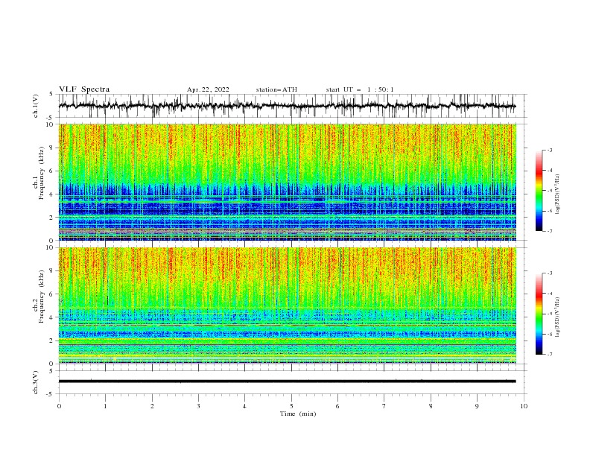
Task: Click the ch.2 color bar "log(PSD)(V²/Hz)" label
Action: click(x=557, y=317)
